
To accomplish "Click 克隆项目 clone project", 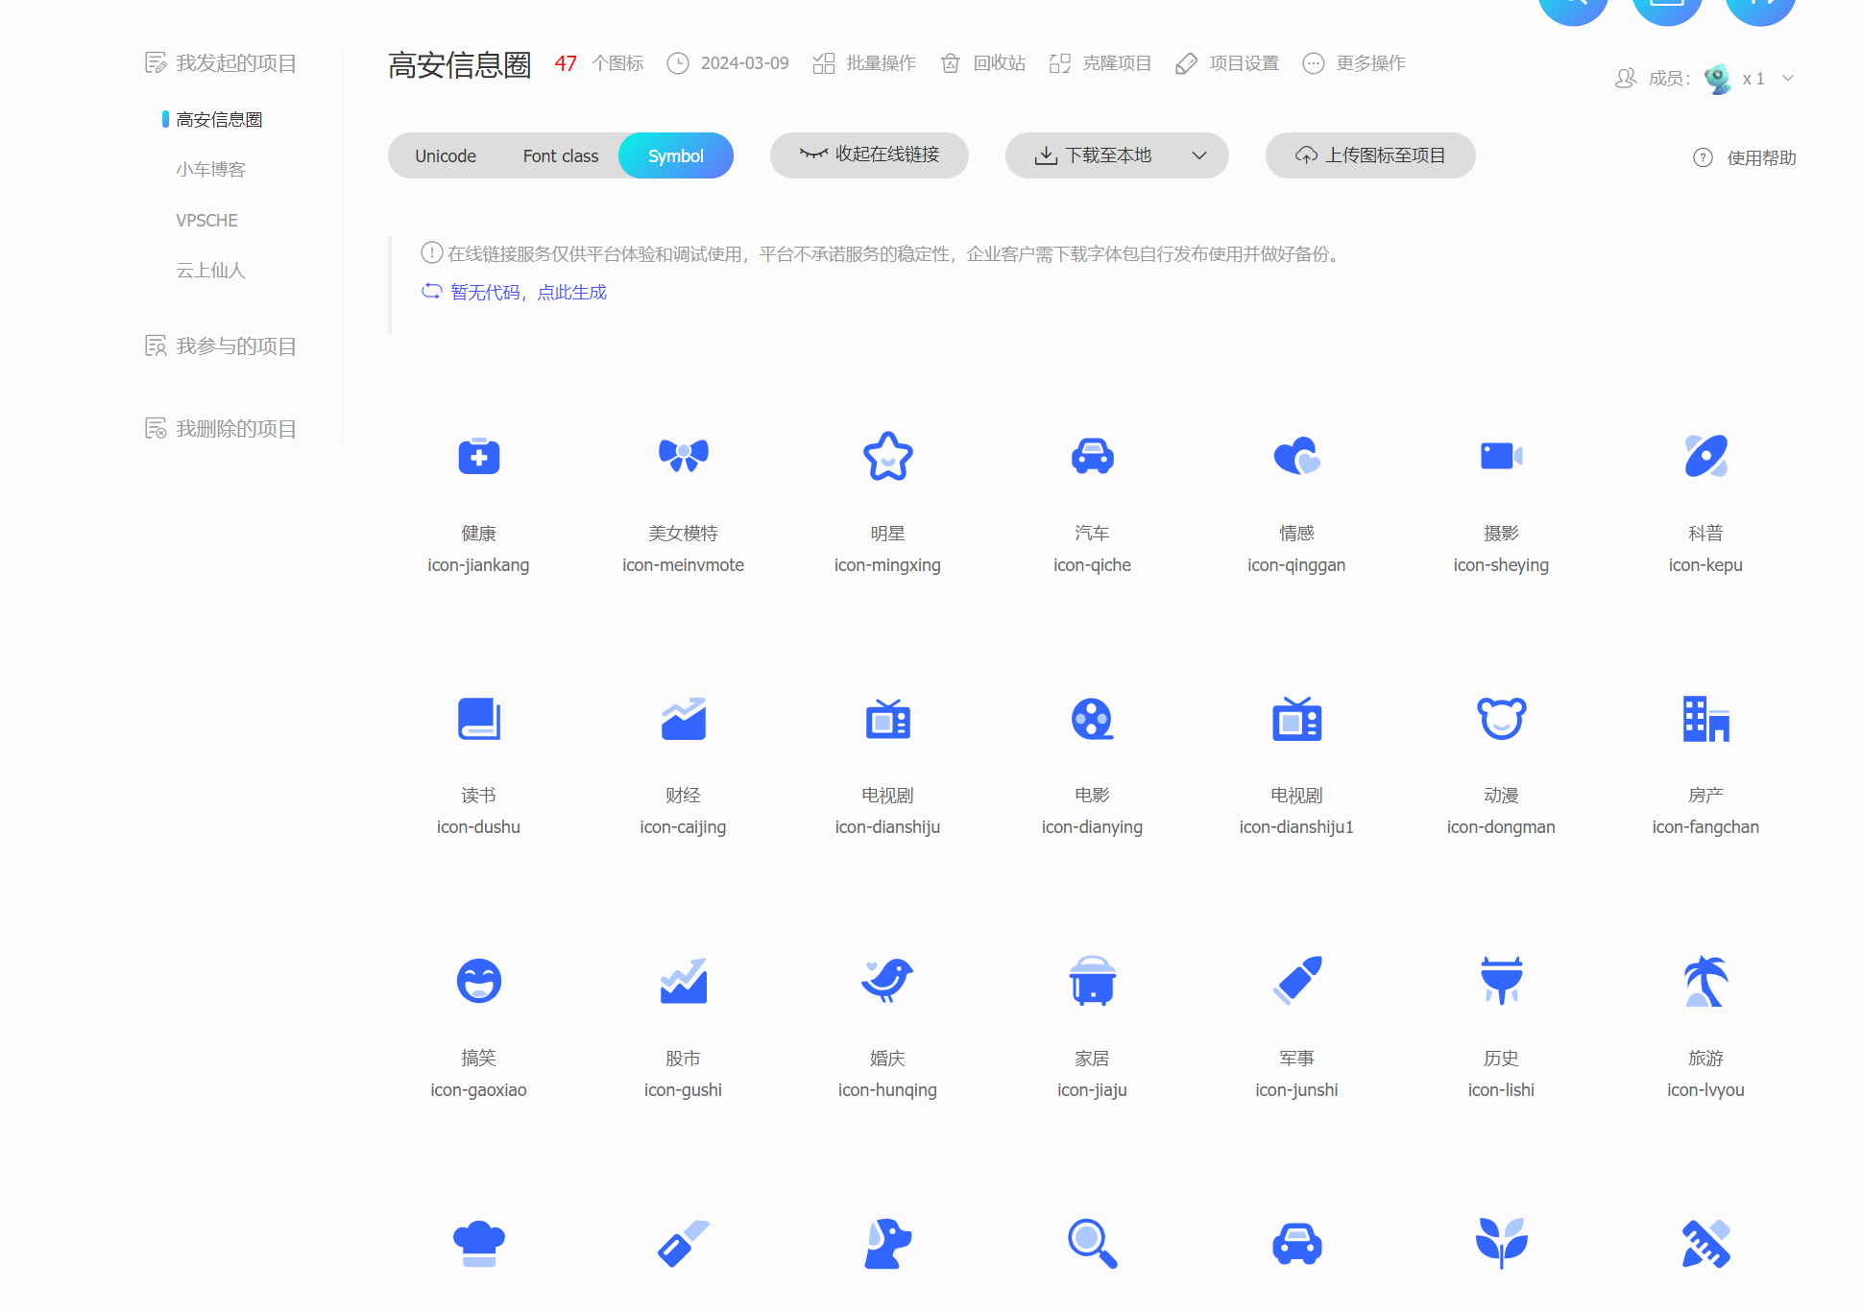I will pos(1100,63).
